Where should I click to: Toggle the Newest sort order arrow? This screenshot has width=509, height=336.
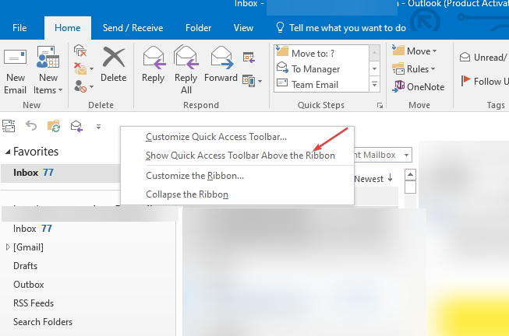tap(391, 178)
